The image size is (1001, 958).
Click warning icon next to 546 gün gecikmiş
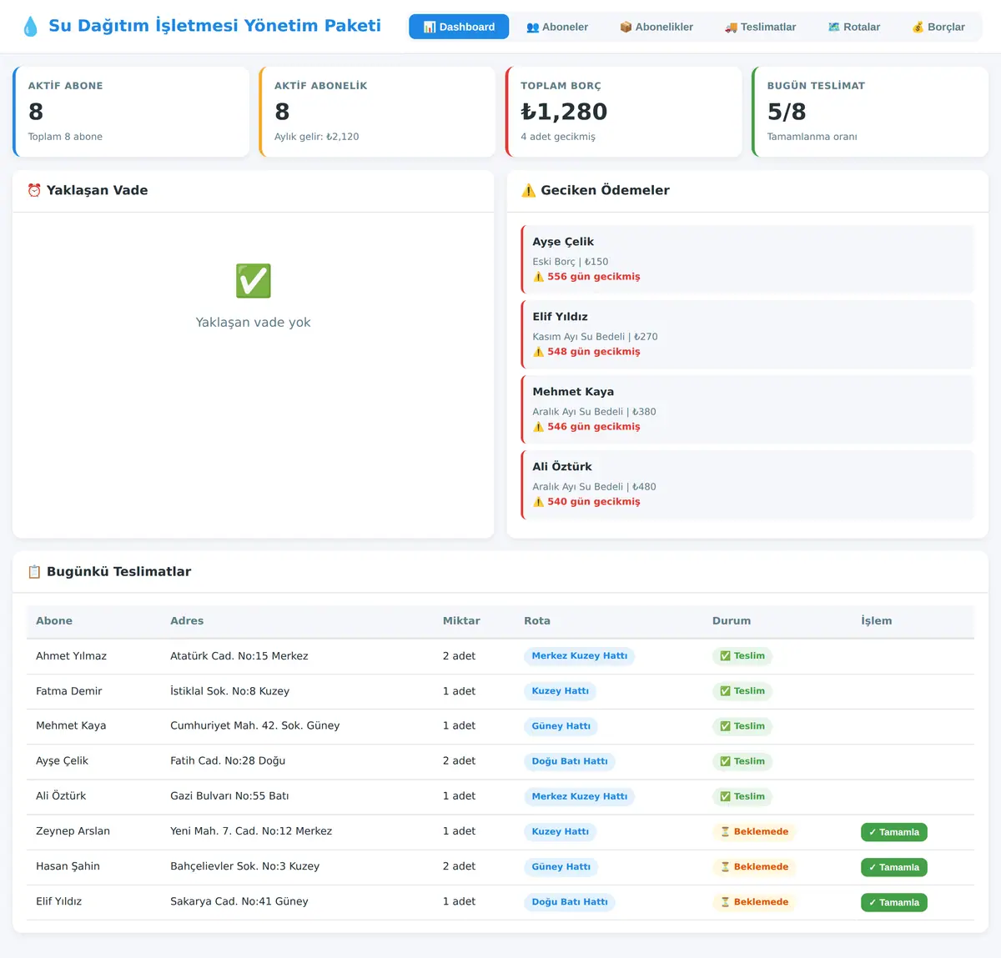click(538, 427)
